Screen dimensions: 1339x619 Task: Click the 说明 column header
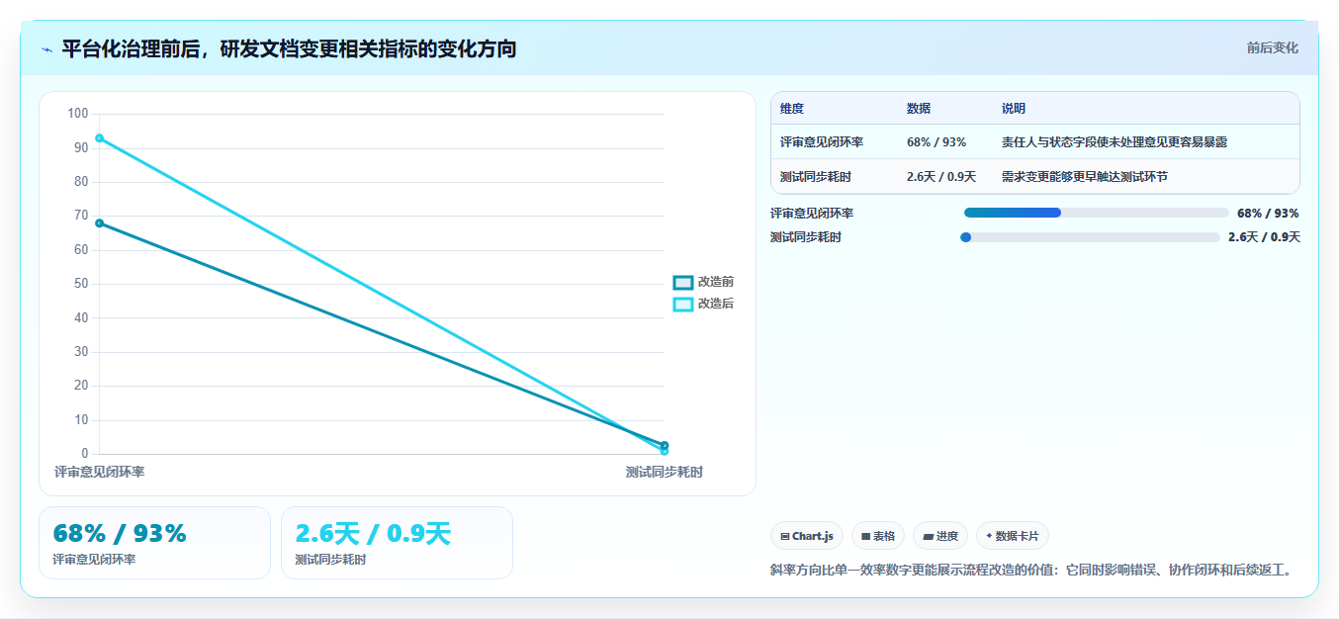(x=1014, y=109)
